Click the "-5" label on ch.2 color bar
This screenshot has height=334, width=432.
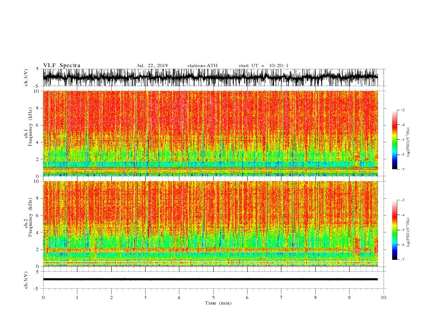402,230
